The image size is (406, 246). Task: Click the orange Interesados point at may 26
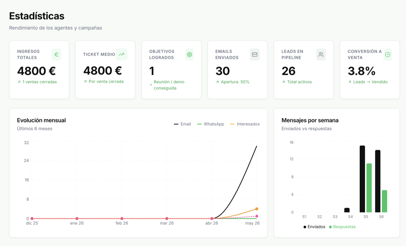[x=257, y=209]
